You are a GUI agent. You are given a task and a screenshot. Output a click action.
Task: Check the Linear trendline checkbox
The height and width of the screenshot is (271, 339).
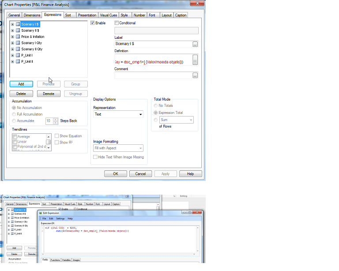pyautogui.click(x=15, y=142)
